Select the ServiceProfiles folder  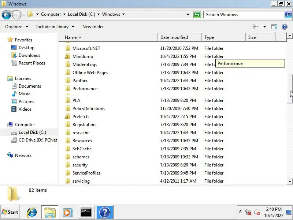pos(86,173)
